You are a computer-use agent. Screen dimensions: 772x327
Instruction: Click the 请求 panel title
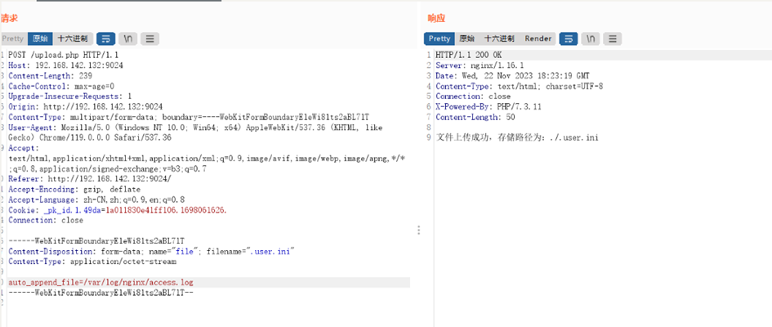9,18
